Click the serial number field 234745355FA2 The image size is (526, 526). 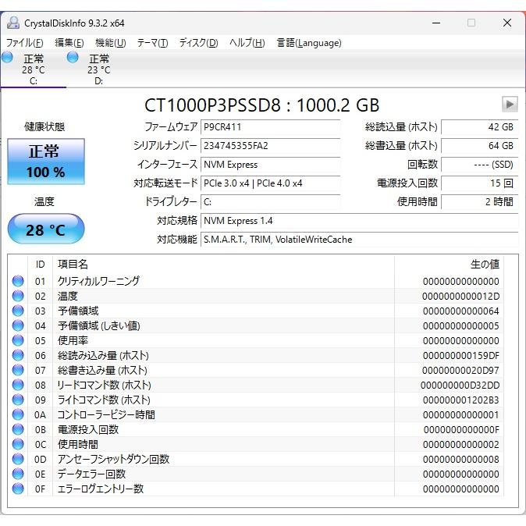(270, 146)
